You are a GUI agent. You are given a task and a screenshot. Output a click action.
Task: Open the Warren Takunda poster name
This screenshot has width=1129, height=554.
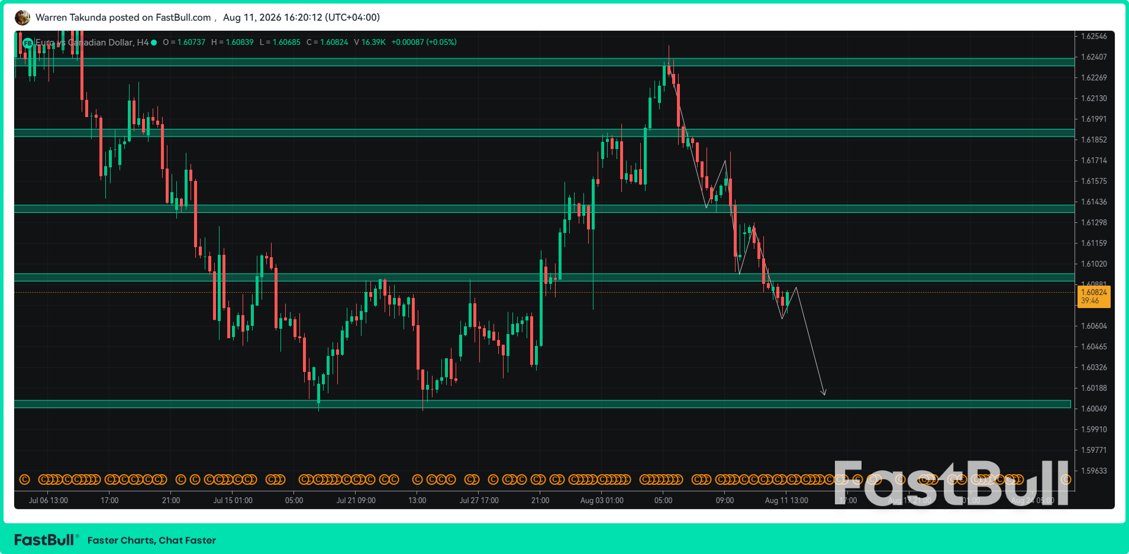pyautogui.click(x=71, y=18)
